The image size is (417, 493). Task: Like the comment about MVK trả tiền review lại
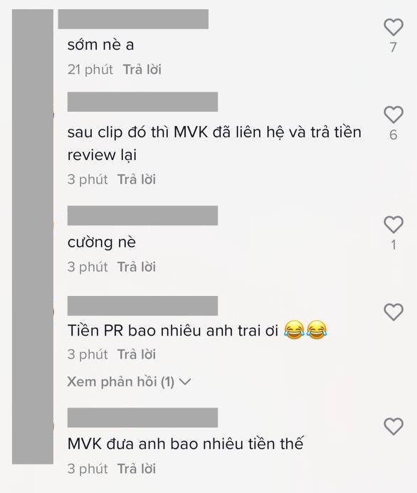[x=394, y=115]
